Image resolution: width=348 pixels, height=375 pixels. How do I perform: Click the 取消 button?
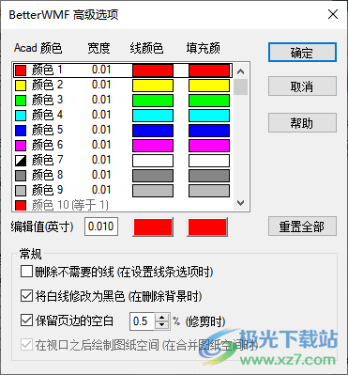click(x=302, y=86)
